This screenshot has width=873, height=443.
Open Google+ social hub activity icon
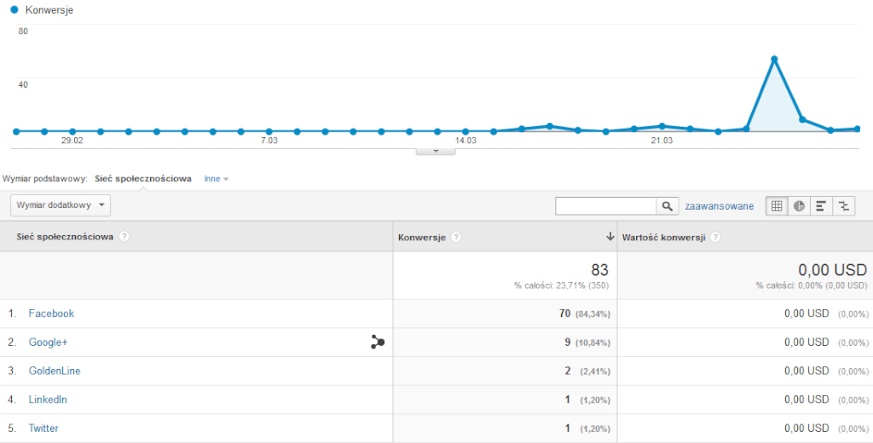(378, 342)
